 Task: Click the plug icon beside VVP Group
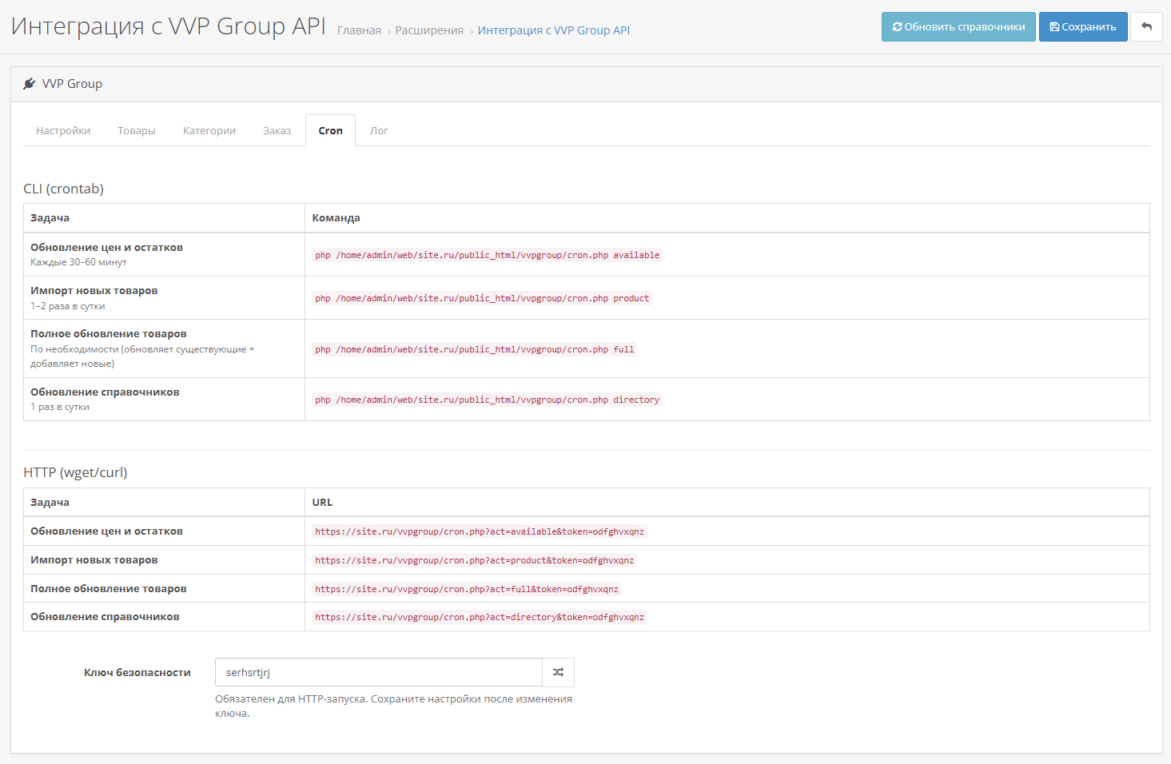(x=30, y=84)
